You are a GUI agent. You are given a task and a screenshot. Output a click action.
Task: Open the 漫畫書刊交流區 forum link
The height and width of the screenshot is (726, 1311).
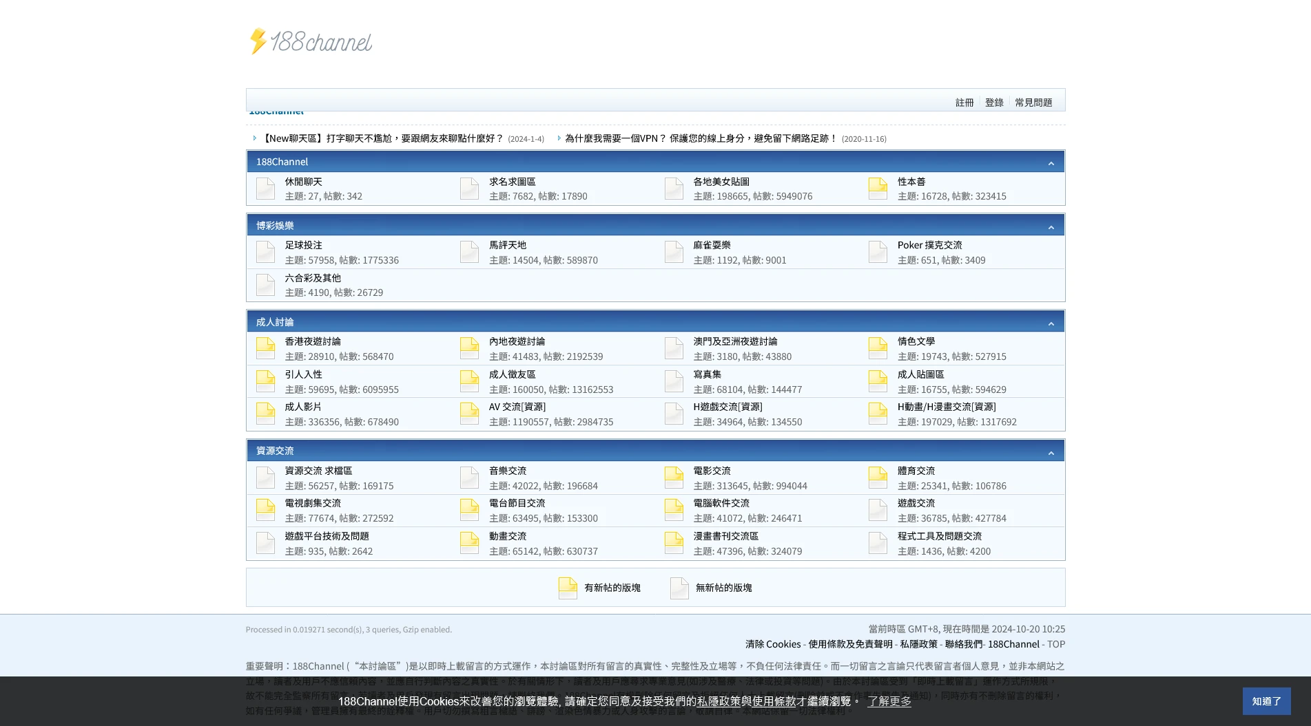pyautogui.click(x=725, y=536)
